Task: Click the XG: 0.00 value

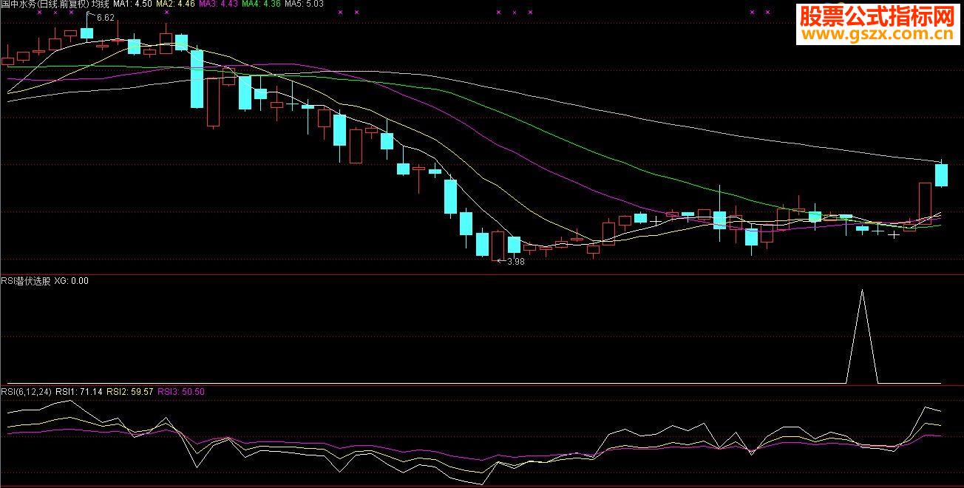Action: click(x=72, y=281)
